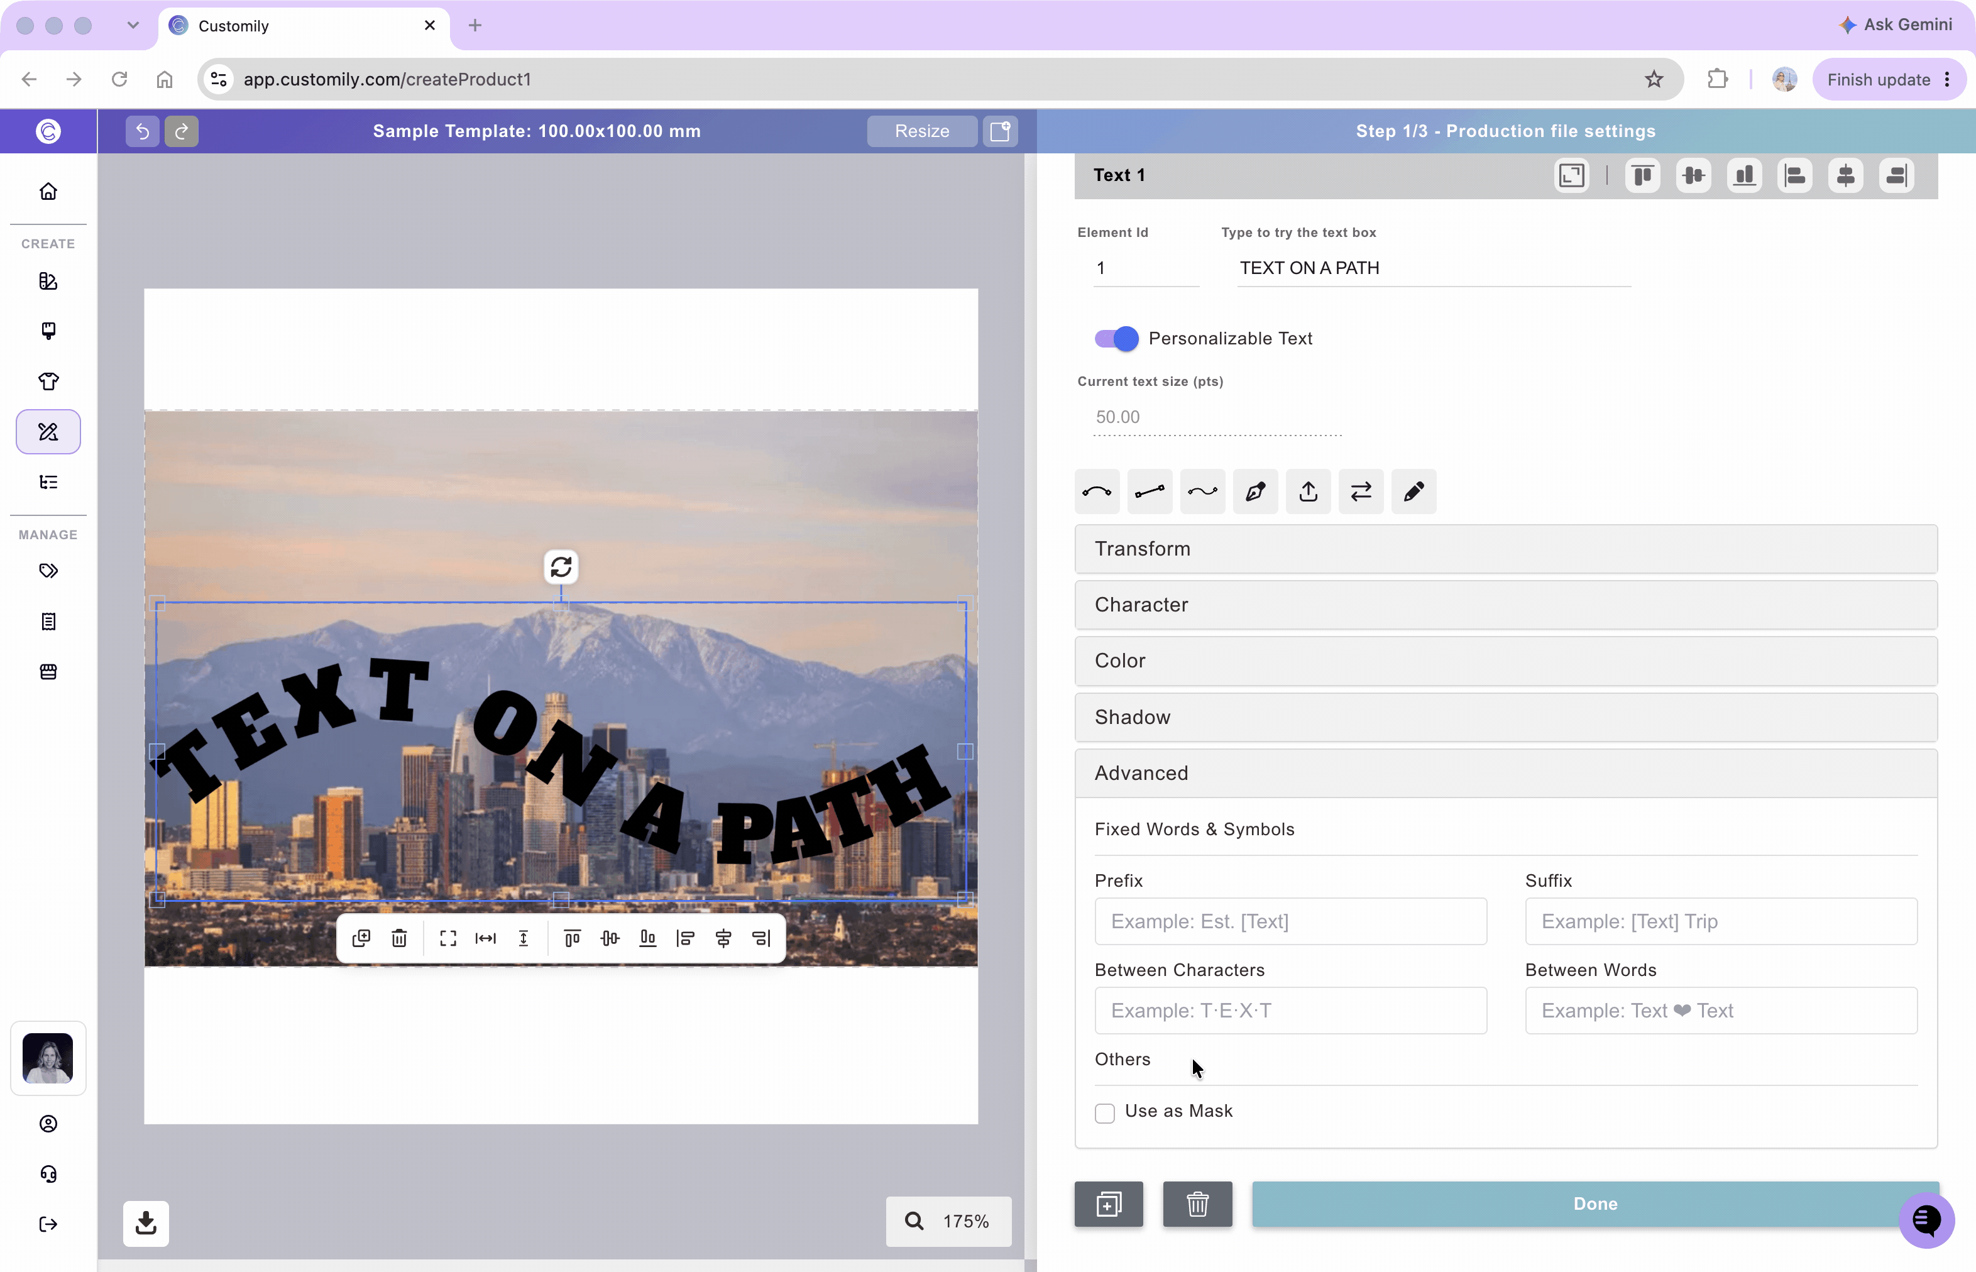This screenshot has width=1976, height=1272.
Task: Click the reverse direction arrows icon
Action: coord(1361,491)
